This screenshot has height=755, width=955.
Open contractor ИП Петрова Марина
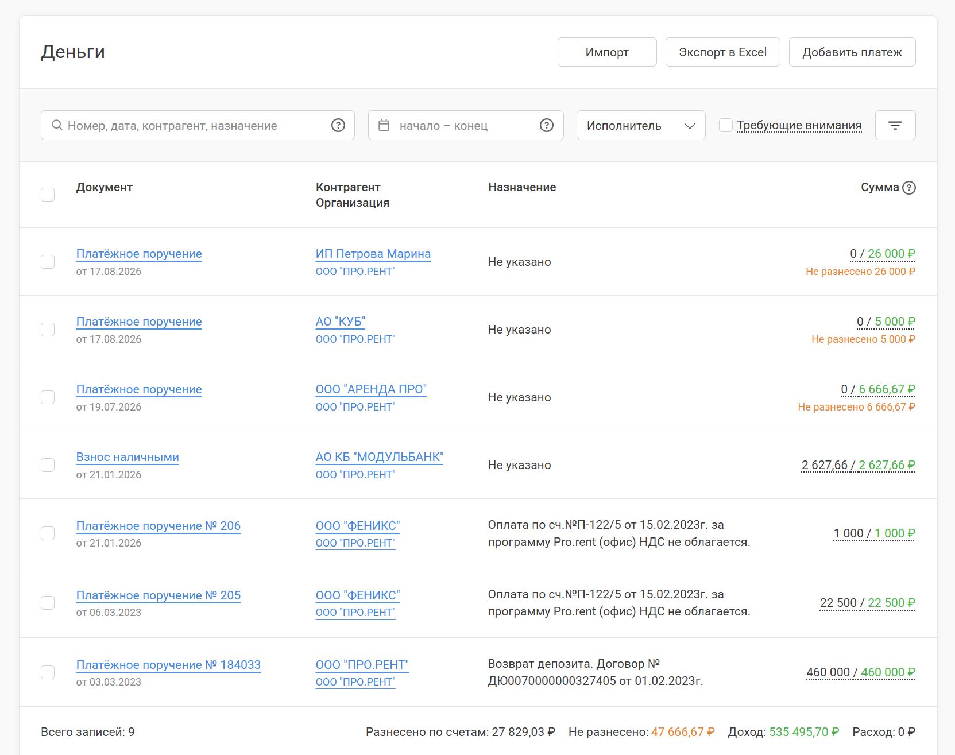click(373, 254)
